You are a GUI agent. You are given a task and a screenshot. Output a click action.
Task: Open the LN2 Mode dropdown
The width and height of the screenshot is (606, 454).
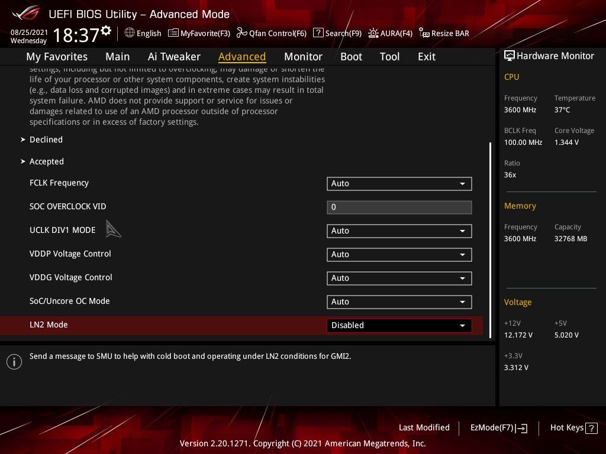tap(399, 326)
